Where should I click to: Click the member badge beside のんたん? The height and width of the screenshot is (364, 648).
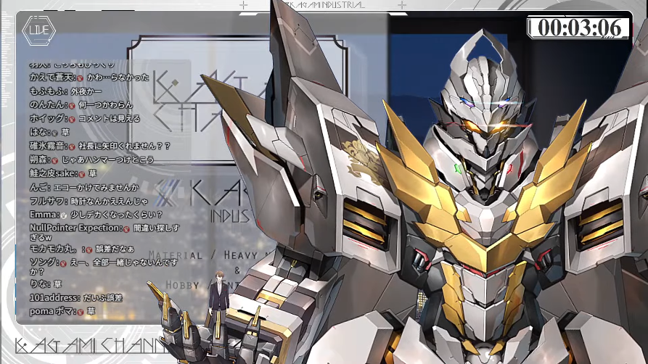click(72, 105)
